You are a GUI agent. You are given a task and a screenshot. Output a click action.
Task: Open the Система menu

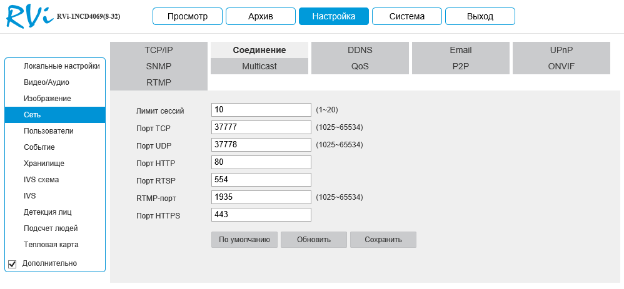pyautogui.click(x=406, y=16)
